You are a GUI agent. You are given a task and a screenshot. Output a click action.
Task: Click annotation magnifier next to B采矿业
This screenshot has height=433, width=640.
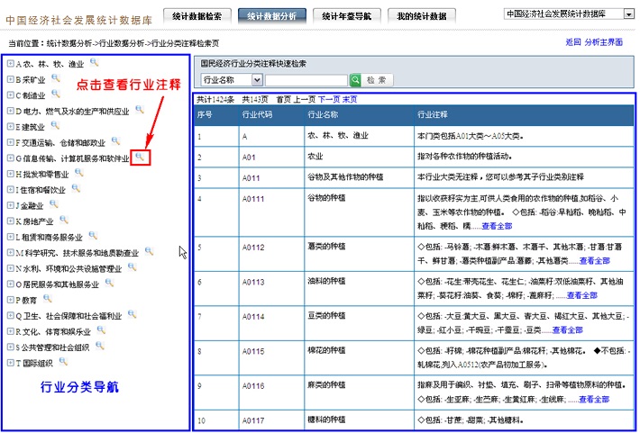(56, 79)
